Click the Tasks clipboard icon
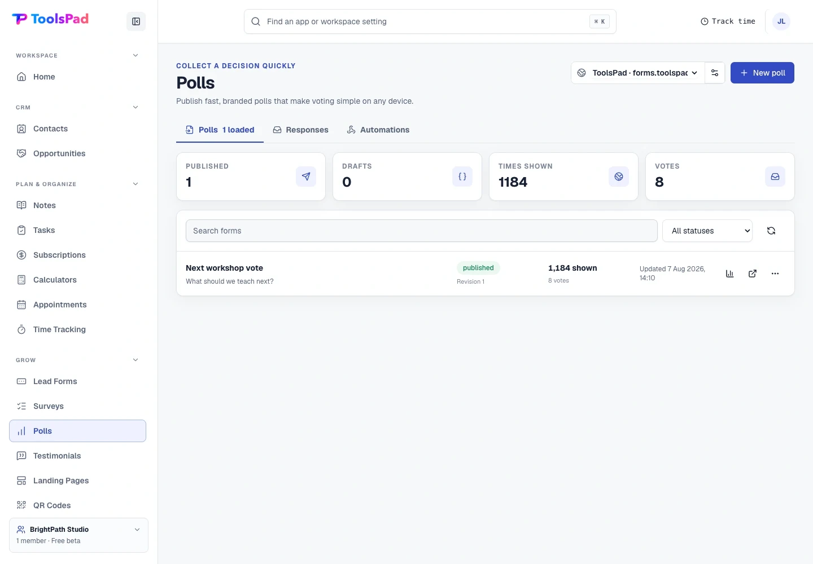813x564 pixels. point(21,230)
